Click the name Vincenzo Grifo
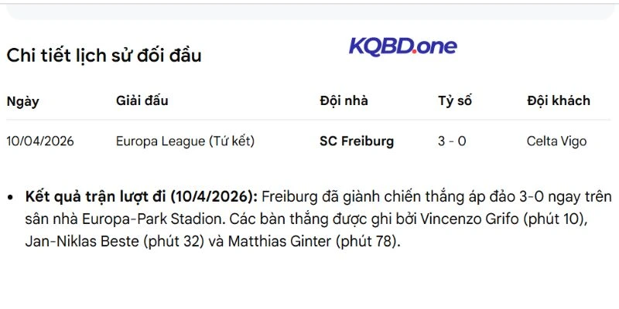The height and width of the screenshot is (309, 619). pyautogui.click(x=472, y=219)
